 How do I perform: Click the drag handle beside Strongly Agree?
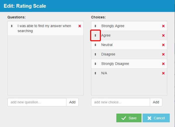coord(95,26)
